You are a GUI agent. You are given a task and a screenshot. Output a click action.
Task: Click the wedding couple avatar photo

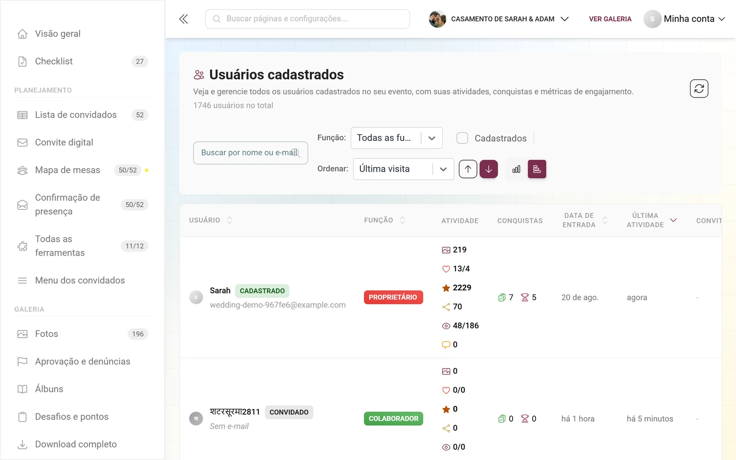[438, 19]
